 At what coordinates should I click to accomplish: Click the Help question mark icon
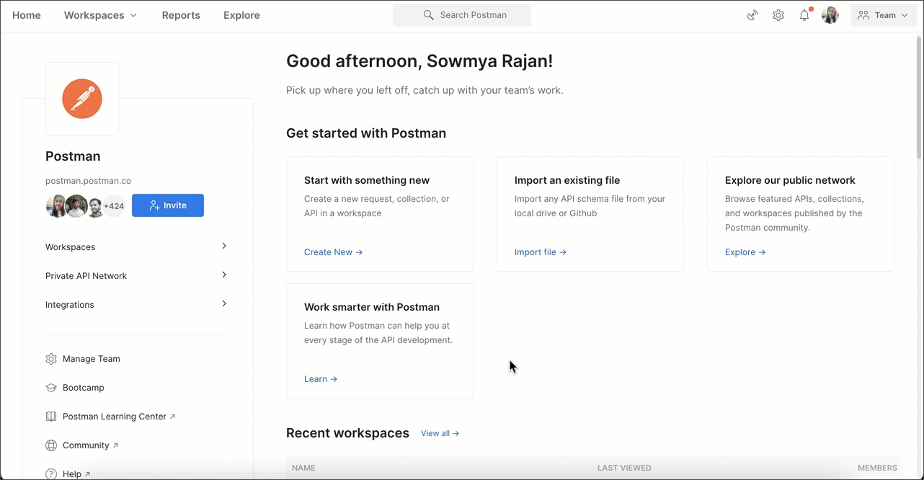[x=51, y=474]
